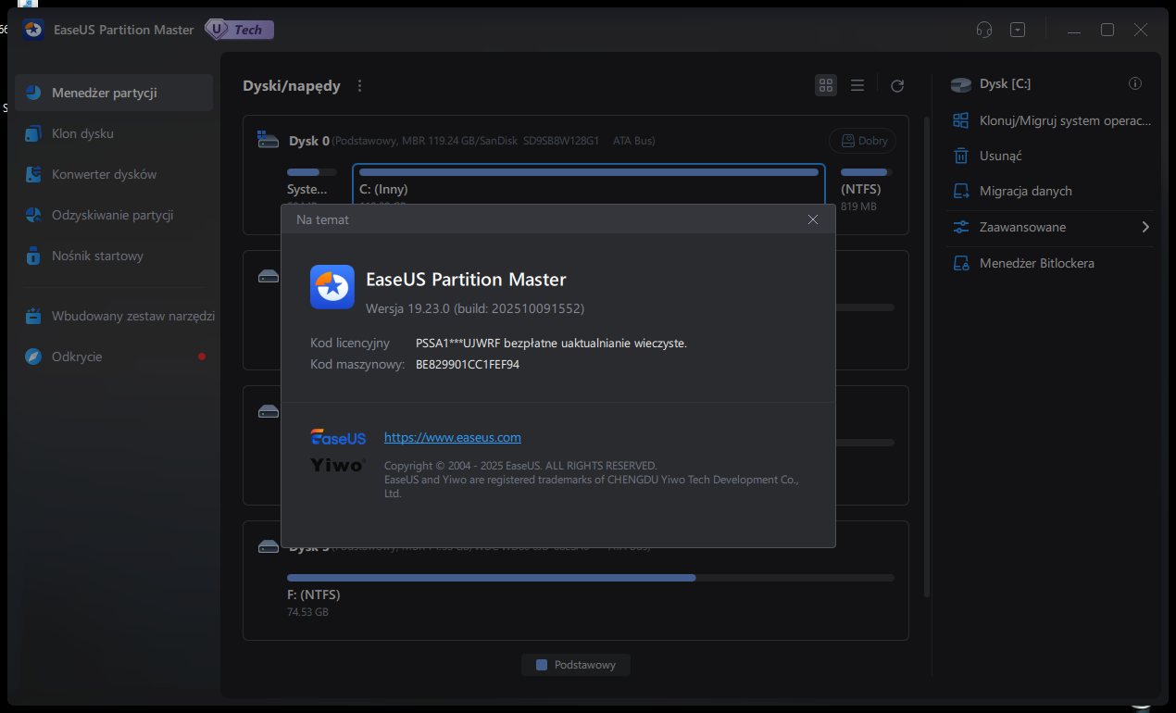
Task: Click the Klon dysku icon
Action: coord(33,133)
